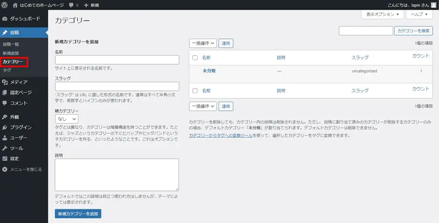Screen dimensions: 439x223
Task: Click こんにちは、lapin さん account link
Action: [x=408, y=5]
